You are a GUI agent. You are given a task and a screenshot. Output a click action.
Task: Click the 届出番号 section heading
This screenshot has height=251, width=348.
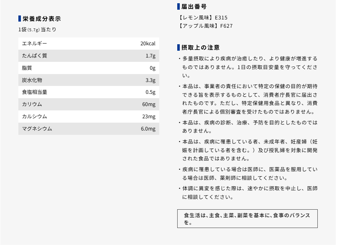[x=194, y=6]
